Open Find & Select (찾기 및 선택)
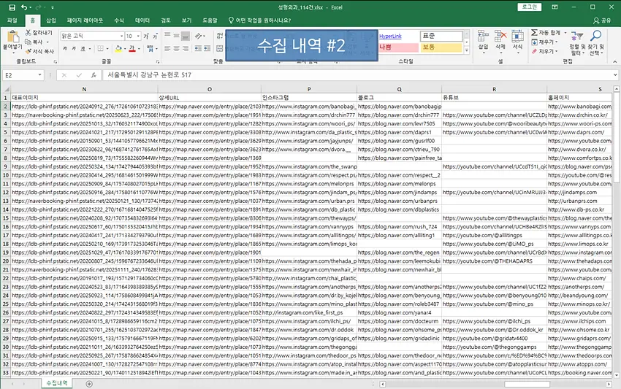Screen dimensions: 621x389 596,43
